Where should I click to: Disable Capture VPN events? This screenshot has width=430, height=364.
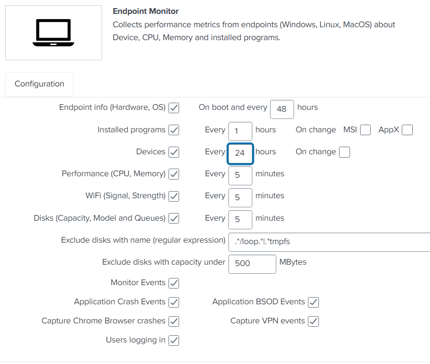314,321
